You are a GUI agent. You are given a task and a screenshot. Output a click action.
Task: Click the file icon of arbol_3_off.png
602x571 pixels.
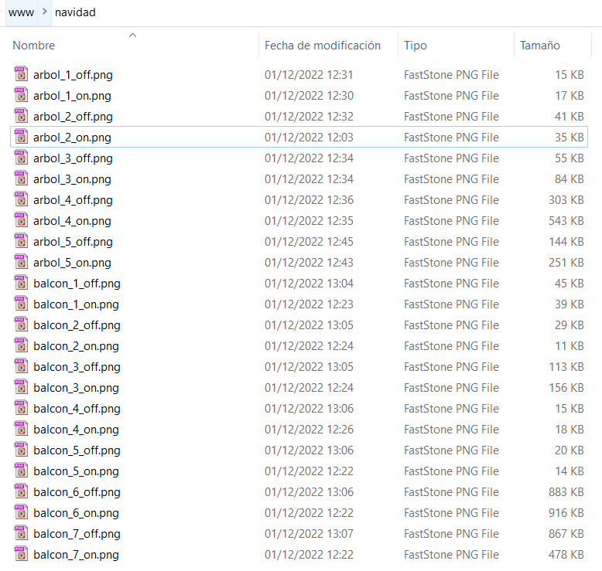(21, 158)
